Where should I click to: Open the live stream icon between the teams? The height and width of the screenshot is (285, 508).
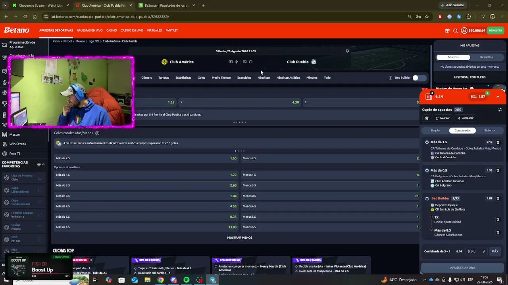point(231,62)
